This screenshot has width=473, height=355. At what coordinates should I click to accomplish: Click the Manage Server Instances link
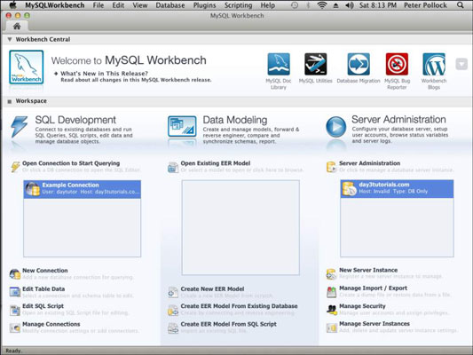(374, 324)
